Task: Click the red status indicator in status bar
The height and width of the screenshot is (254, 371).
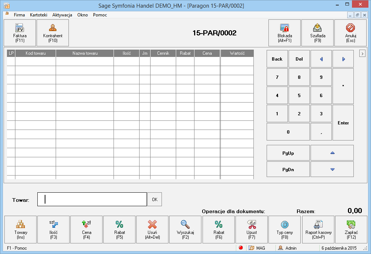Action: 241,248
